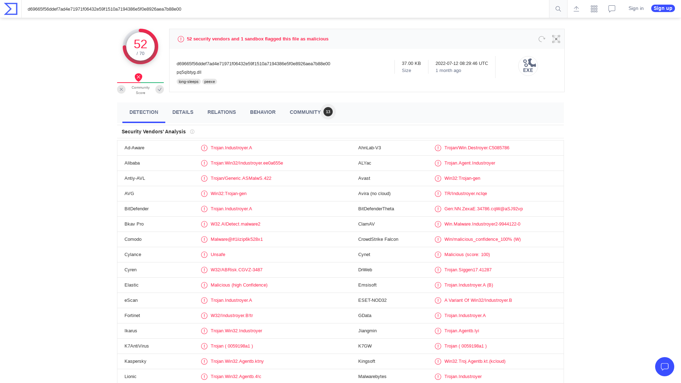Click the K7AntiVirus vendor name
This screenshot has width=681, height=383.
tap(137, 346)
